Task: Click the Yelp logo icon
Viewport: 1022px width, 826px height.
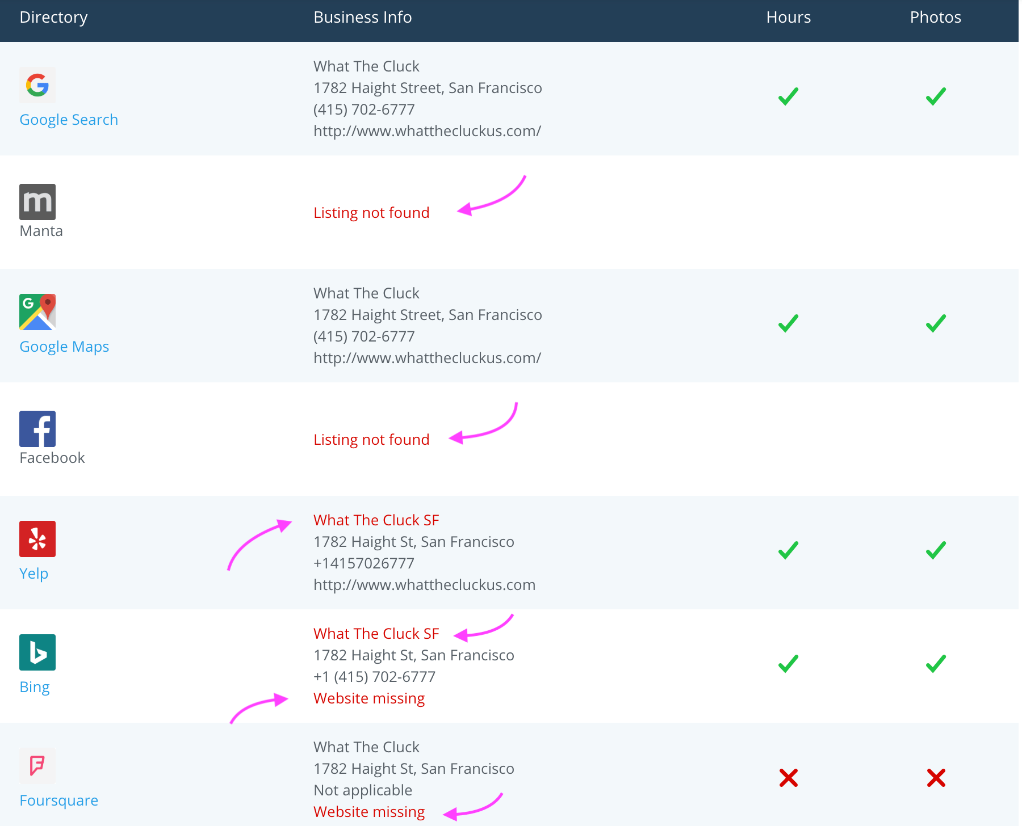Action: coord(37,539)
